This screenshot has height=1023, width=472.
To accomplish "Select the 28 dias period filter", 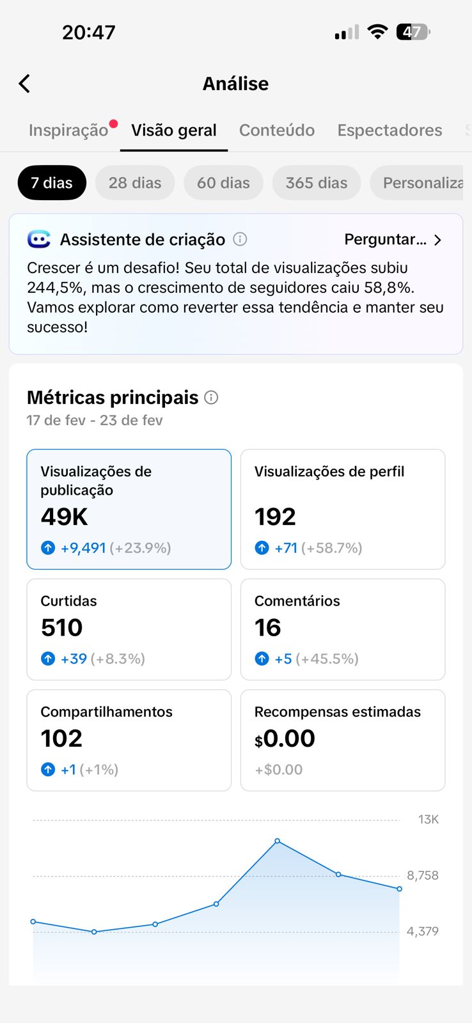I will 135,183.
